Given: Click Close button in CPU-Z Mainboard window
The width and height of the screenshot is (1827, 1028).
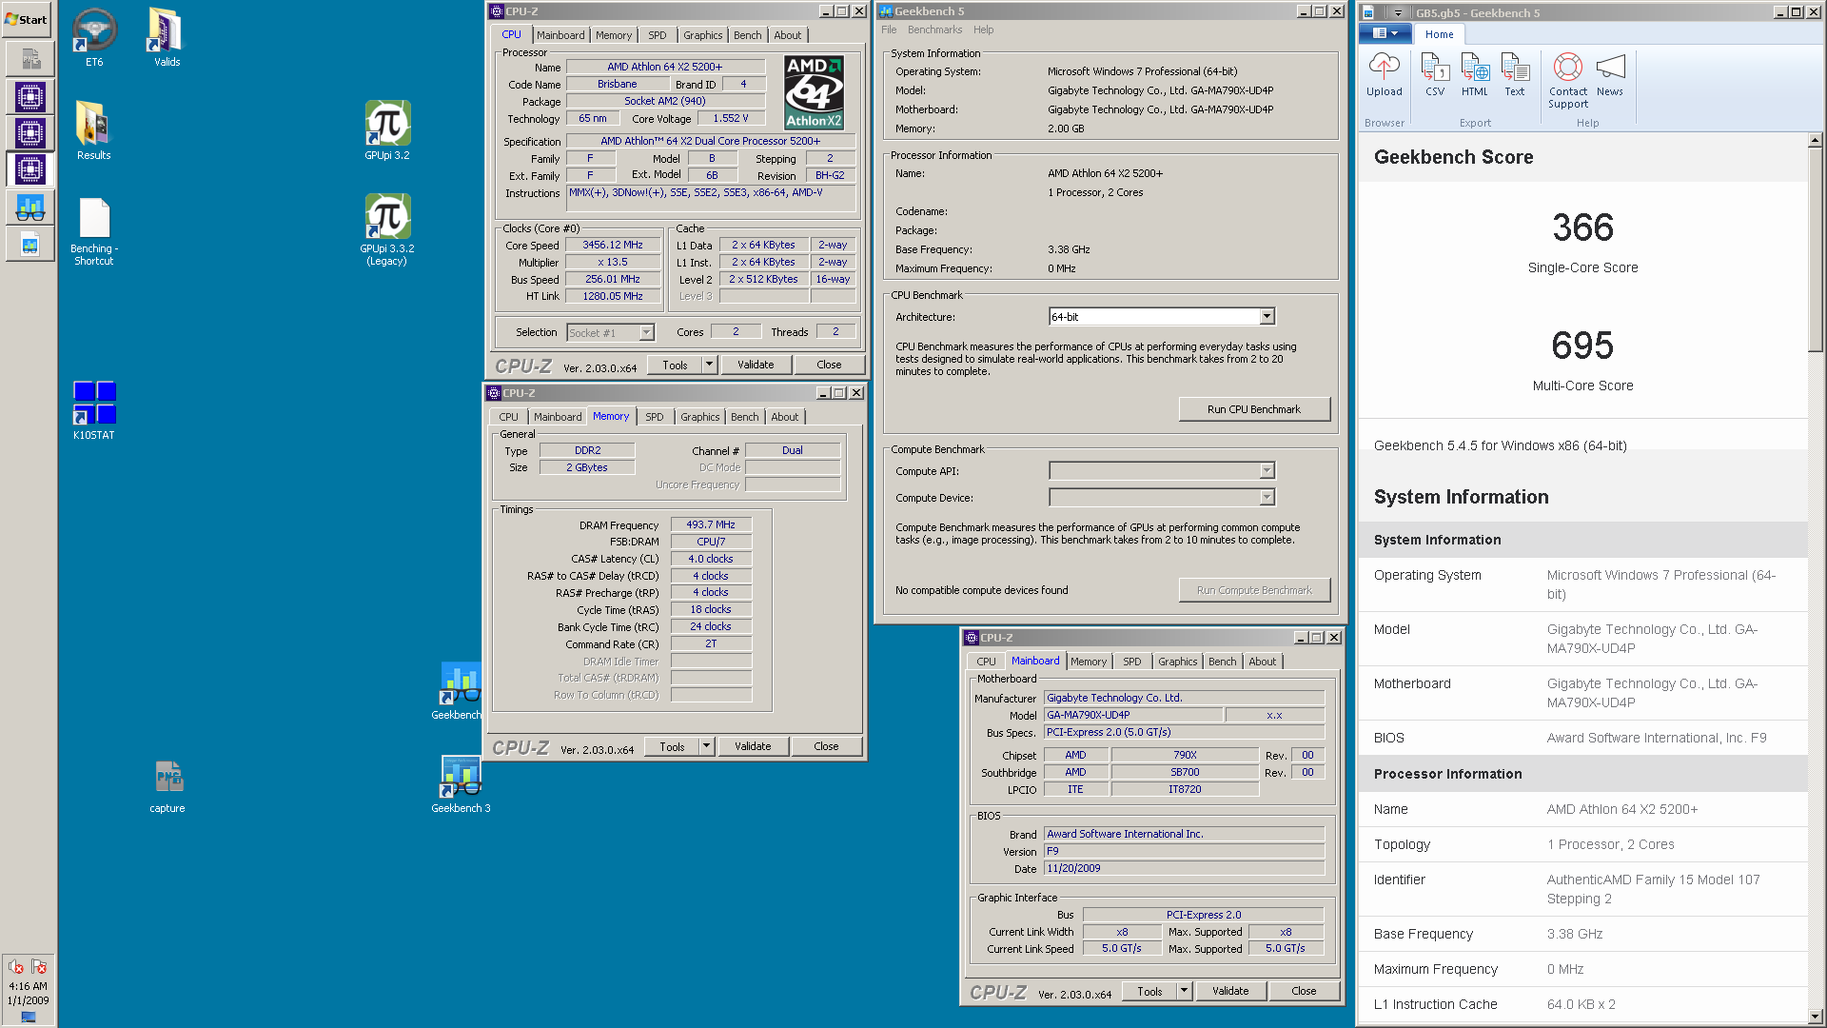Looking at the screenshot, I should [x=1304, y=991].
